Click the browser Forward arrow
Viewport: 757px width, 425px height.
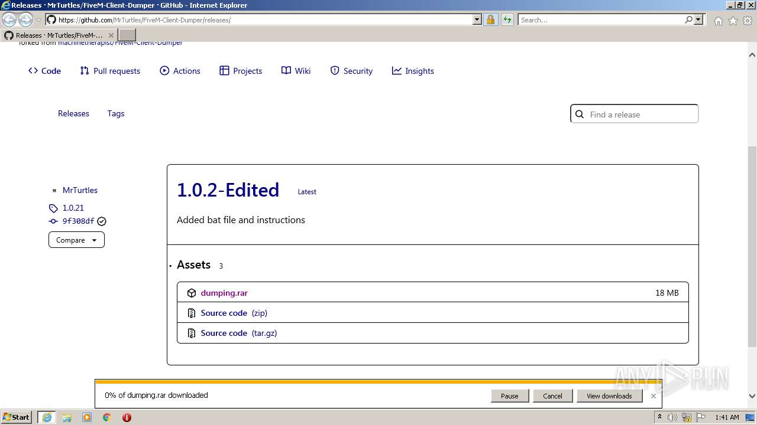pyautogui.click(x=25, y=19)
